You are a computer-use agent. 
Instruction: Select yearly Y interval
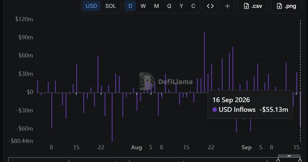coord(181,6)
